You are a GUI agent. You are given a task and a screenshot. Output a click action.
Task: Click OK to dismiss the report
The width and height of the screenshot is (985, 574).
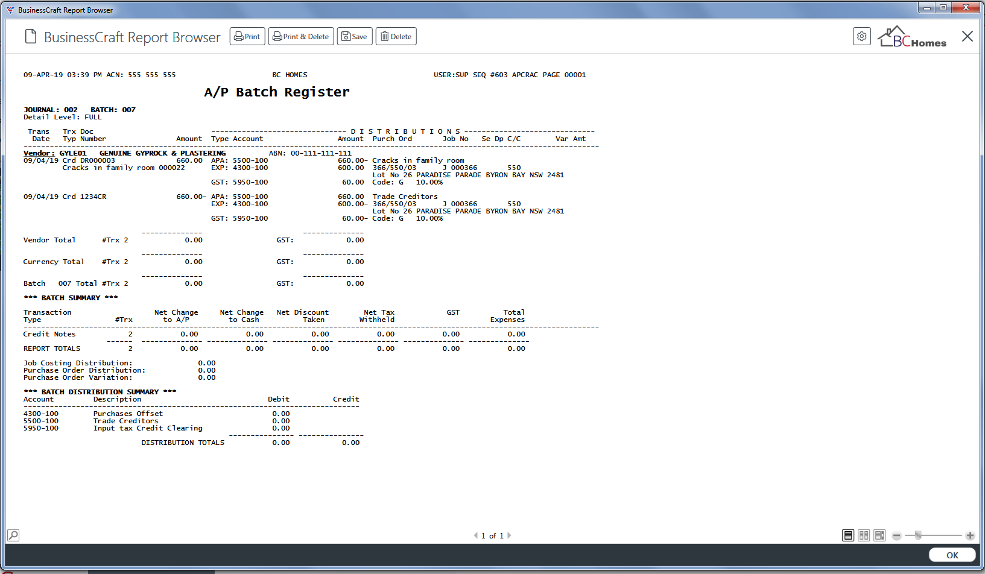click(x=952, y=555)
